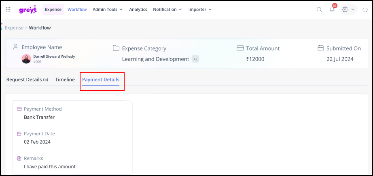Switch to the Timeline tab
Image resolution: width=373 pixels, height=176 pixels.
click(x=65, y=80)
